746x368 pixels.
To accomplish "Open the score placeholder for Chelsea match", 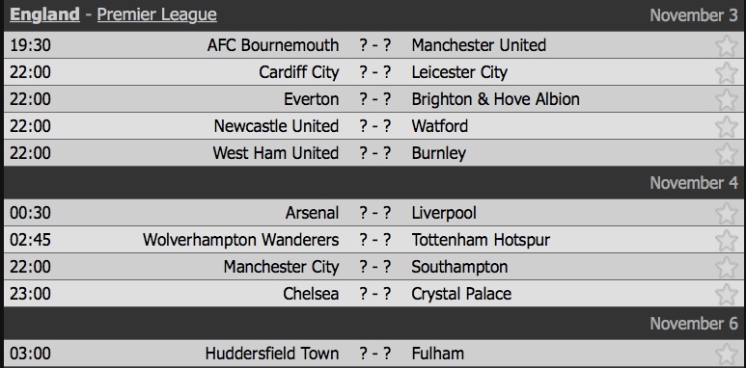I will [x=375, y=294].
